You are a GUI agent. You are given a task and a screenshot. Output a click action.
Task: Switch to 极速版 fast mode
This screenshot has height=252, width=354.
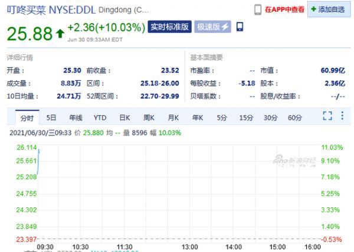(x=212, y=27)
